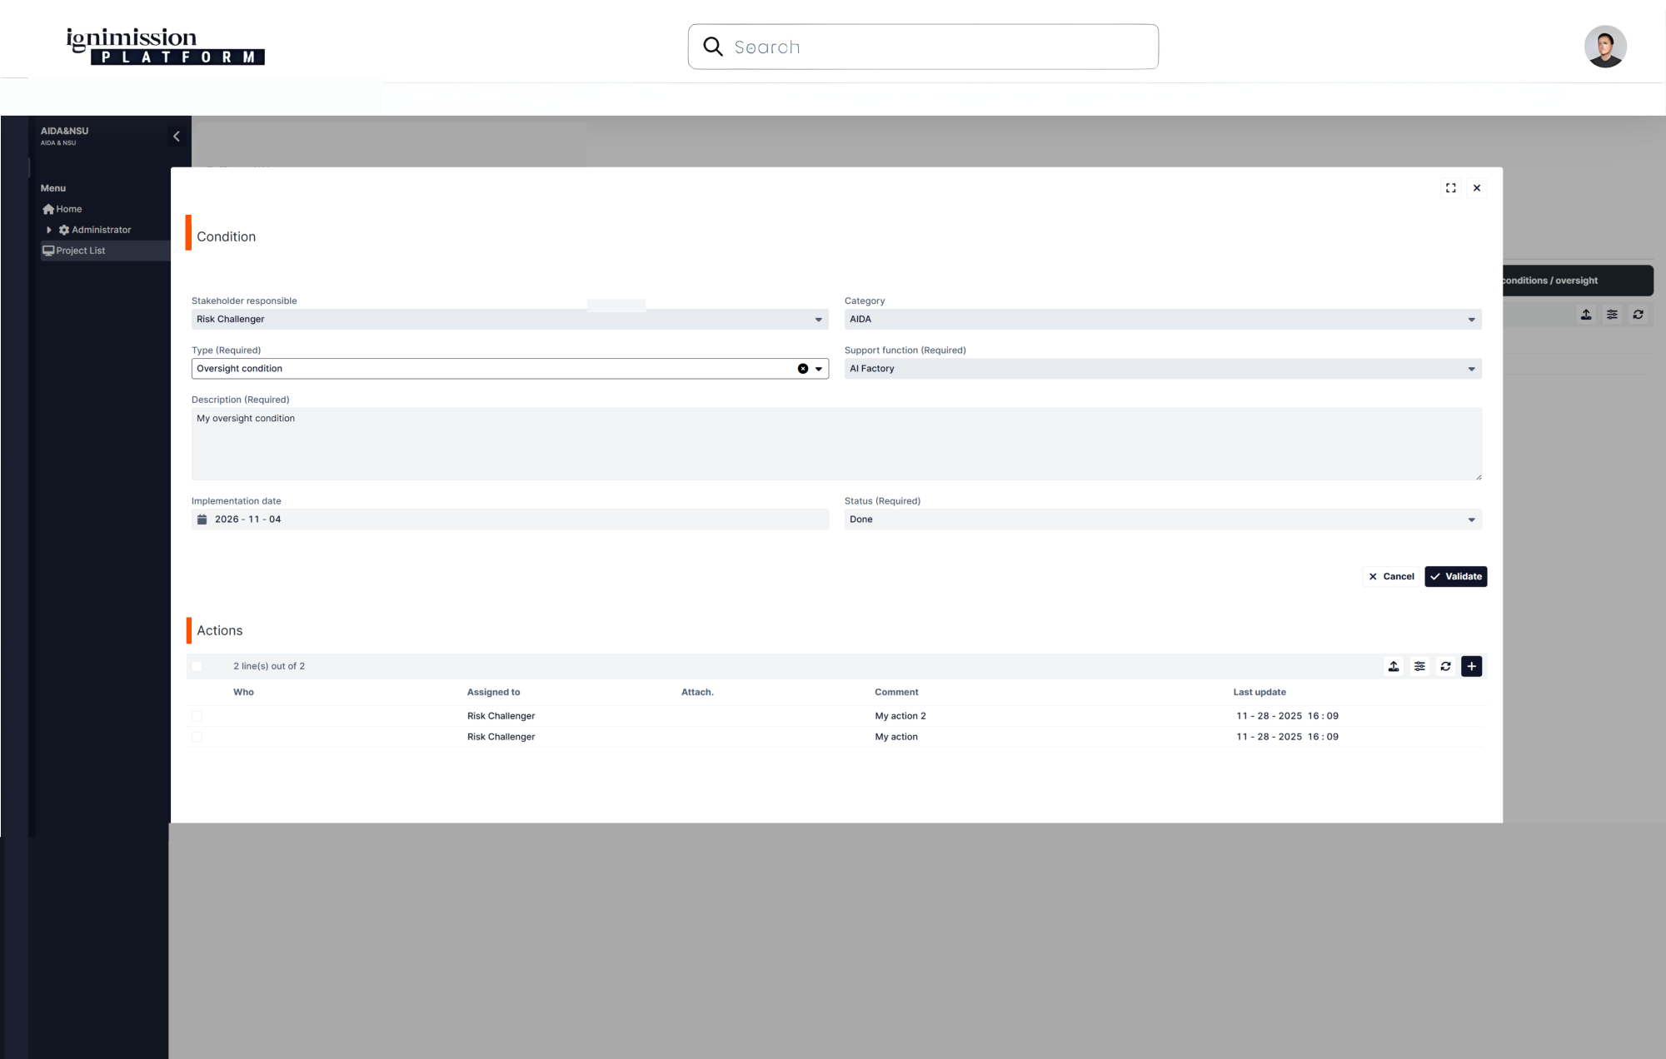Image resolution: width=1666 pixels, height=1059 pixels.
Task: Open Project List in sidebar menu
Action: point(80,251)
